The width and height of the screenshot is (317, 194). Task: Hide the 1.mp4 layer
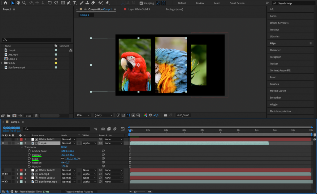point(2,143)
